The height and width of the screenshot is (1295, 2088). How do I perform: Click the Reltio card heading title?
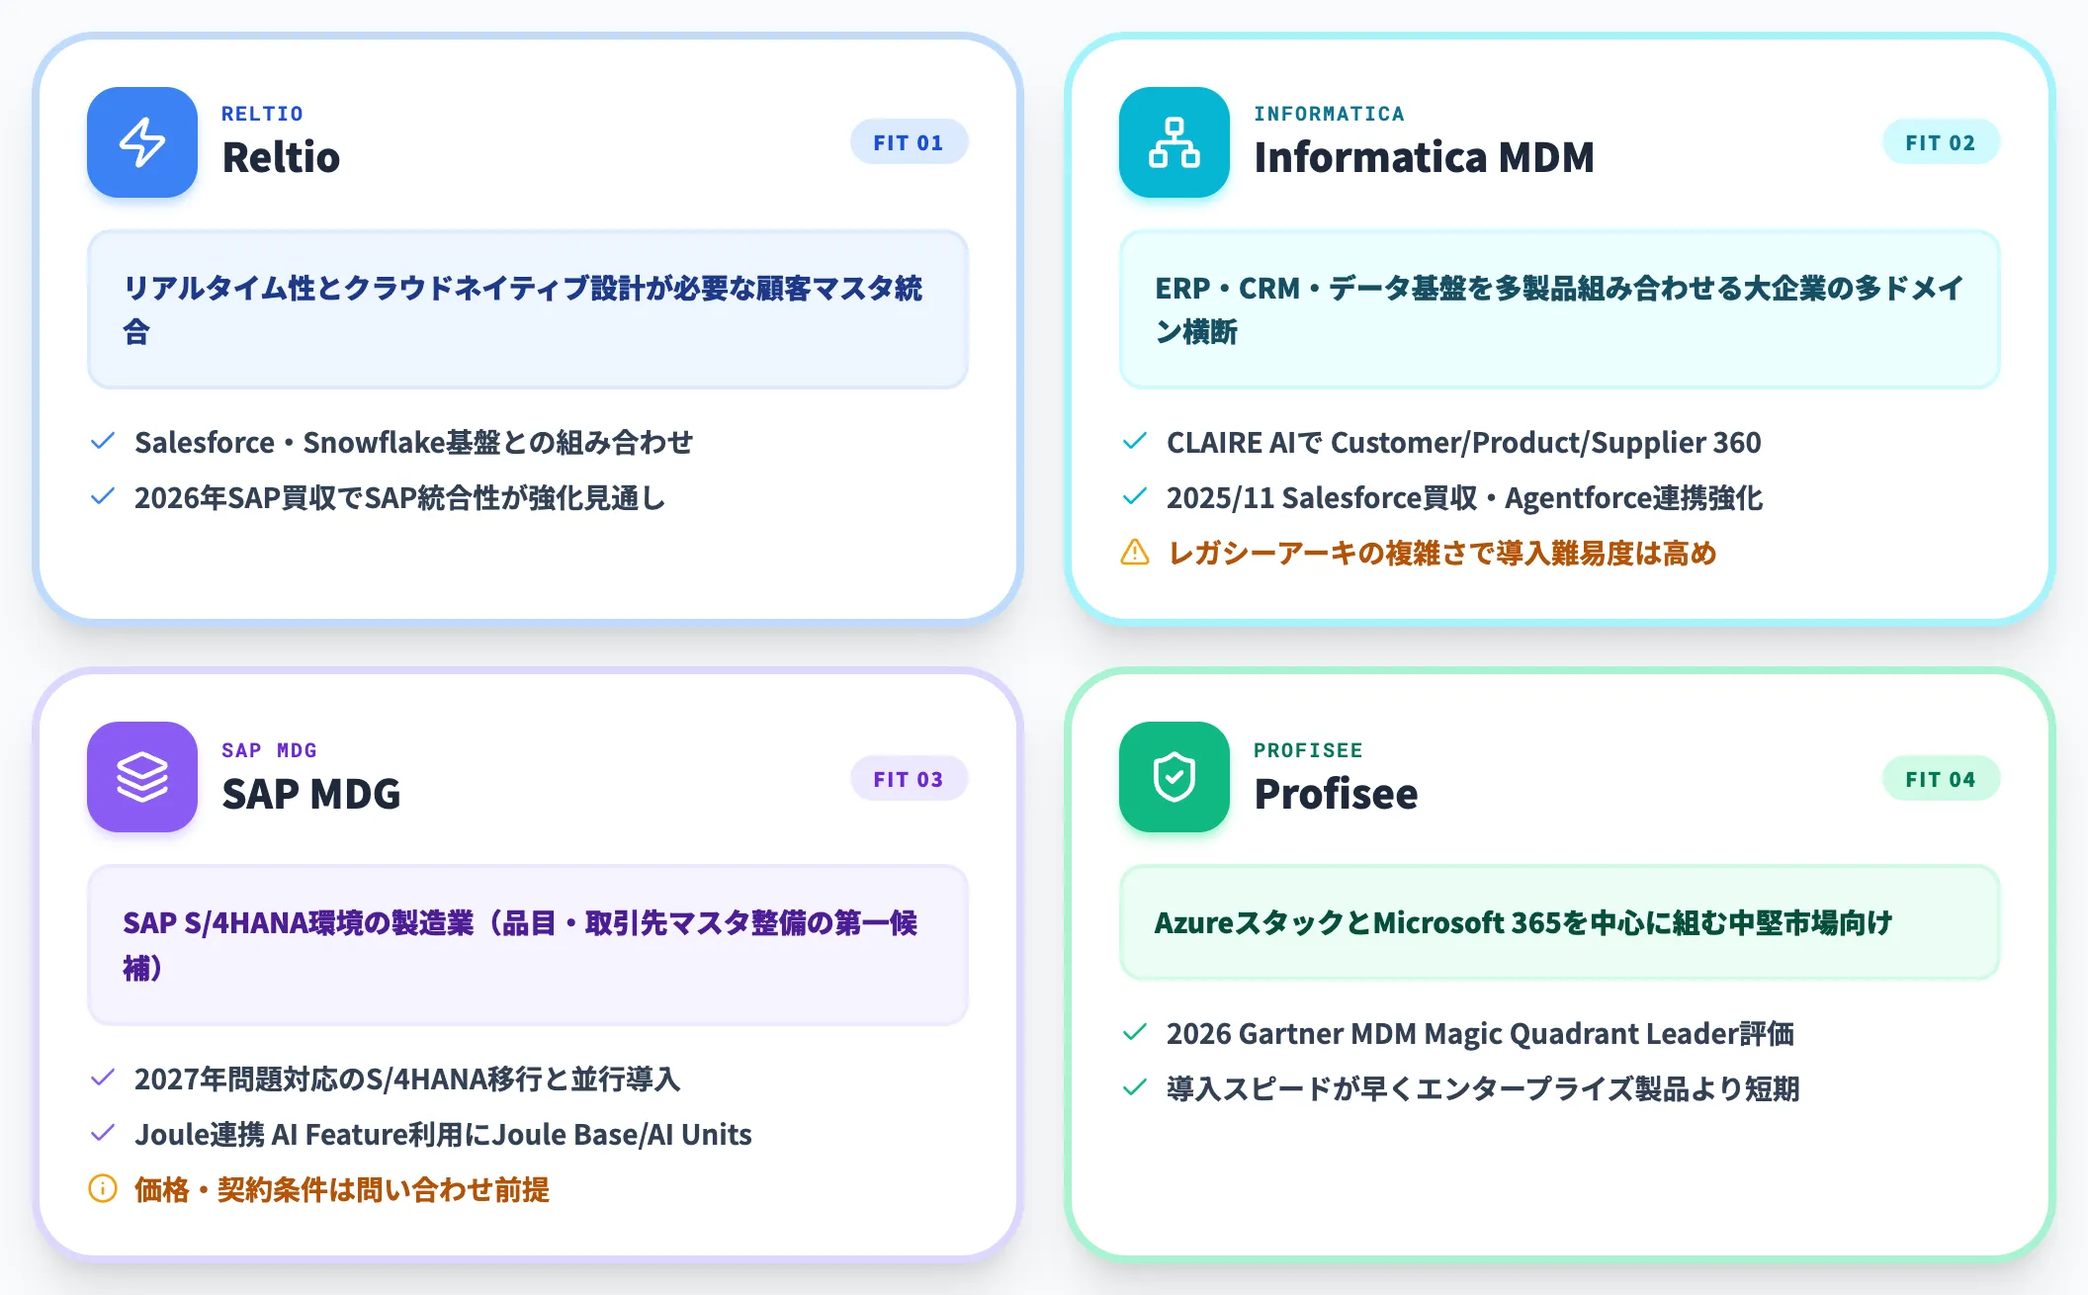click(x=281, y=157)
